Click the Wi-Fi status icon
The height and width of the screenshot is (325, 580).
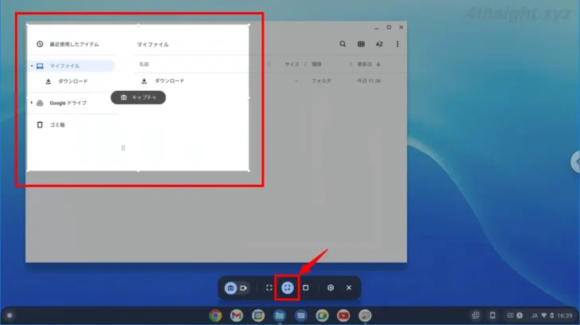click(543, 315)
